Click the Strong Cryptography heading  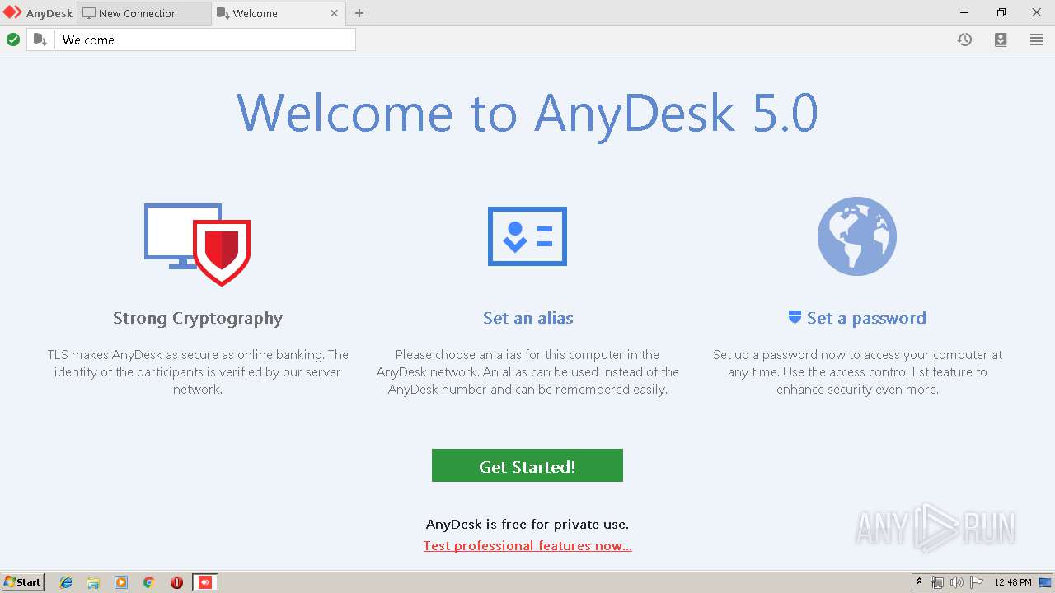point(198,318)
